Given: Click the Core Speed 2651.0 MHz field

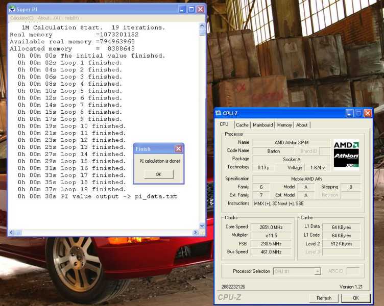Looking at the screenshot, I should (x=271, y=227).
